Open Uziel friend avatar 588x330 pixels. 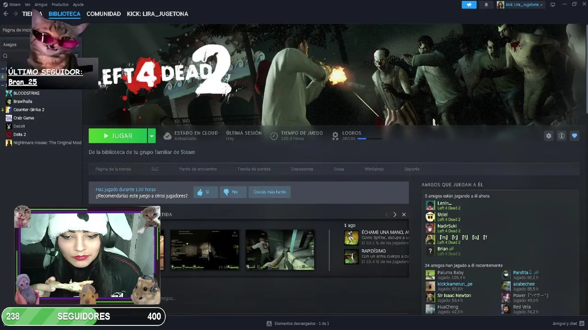[x=430, y=217]
